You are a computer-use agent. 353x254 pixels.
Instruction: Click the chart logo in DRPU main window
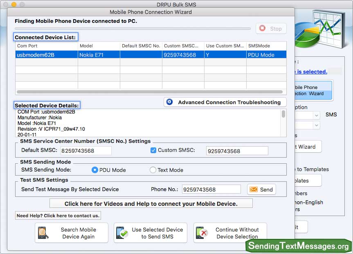[321, 29]
